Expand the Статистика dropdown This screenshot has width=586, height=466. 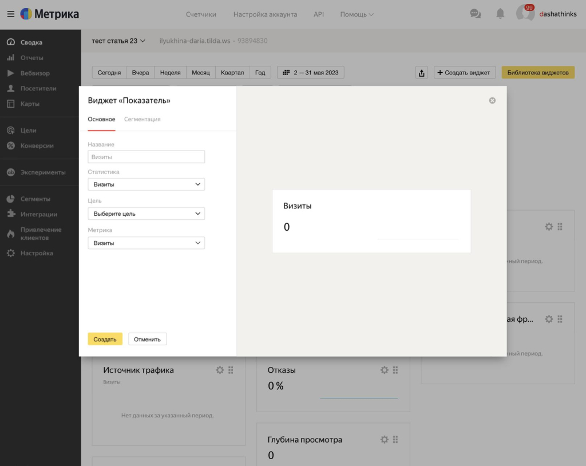tap(146, 184)
